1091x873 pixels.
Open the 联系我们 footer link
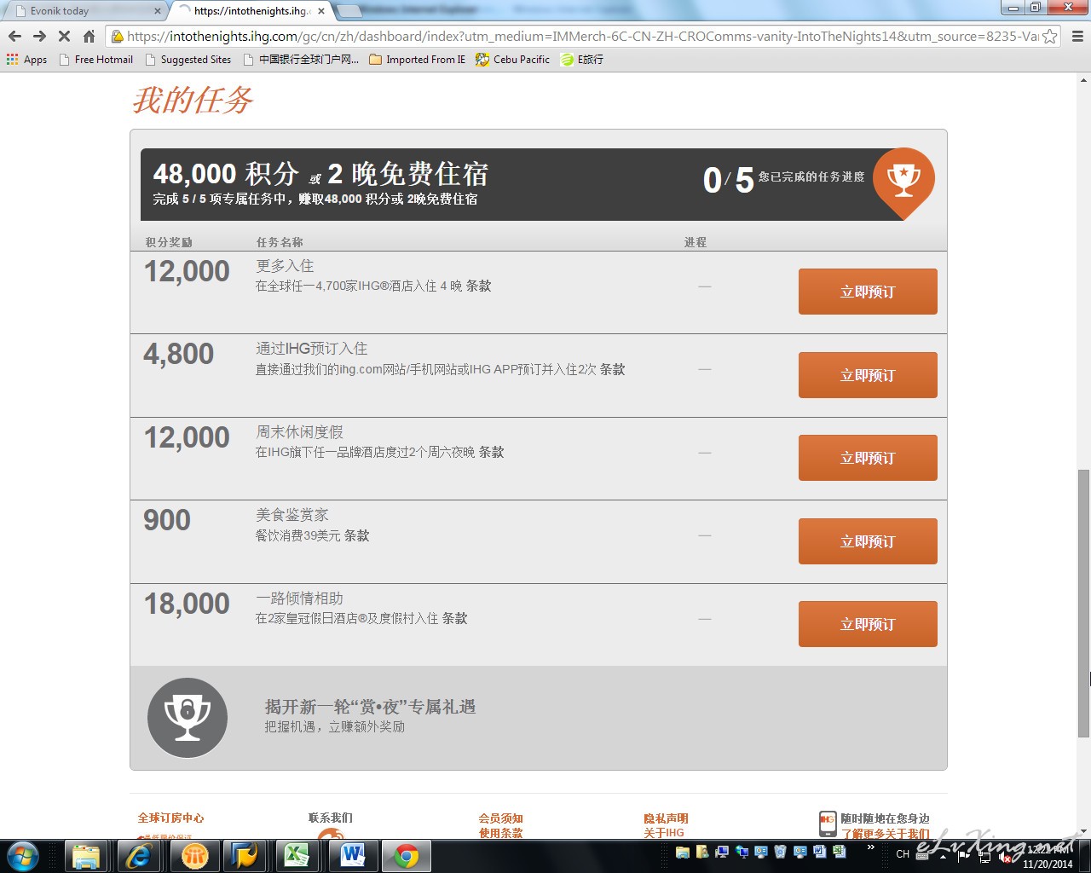(x=331, y=818)
